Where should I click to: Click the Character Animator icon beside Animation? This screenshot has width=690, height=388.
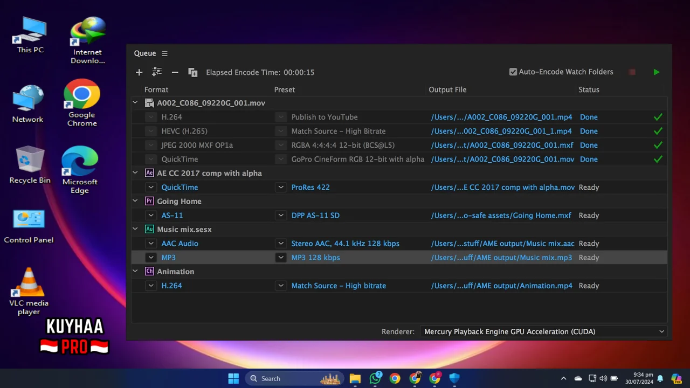click(x=149, y=272)
